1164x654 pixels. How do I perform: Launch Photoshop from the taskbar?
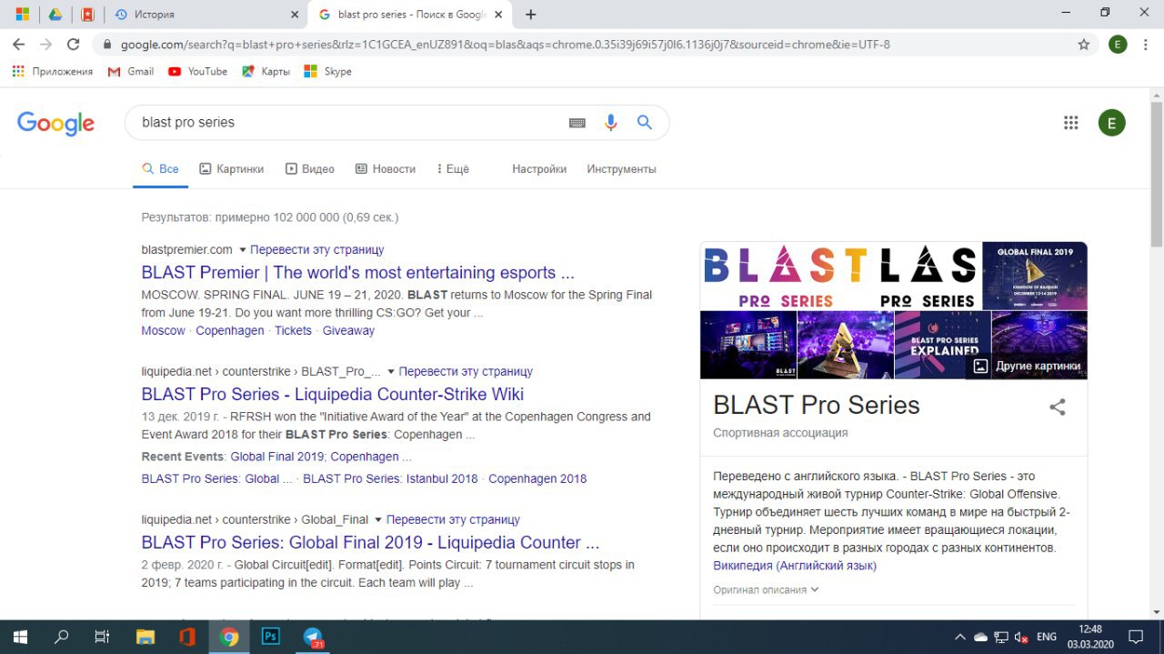point(271,637)
